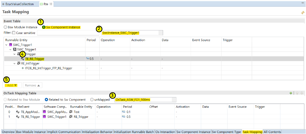
Task: Click the green plus icon in OsTask Mapping Table
Action: coord(291,93)
